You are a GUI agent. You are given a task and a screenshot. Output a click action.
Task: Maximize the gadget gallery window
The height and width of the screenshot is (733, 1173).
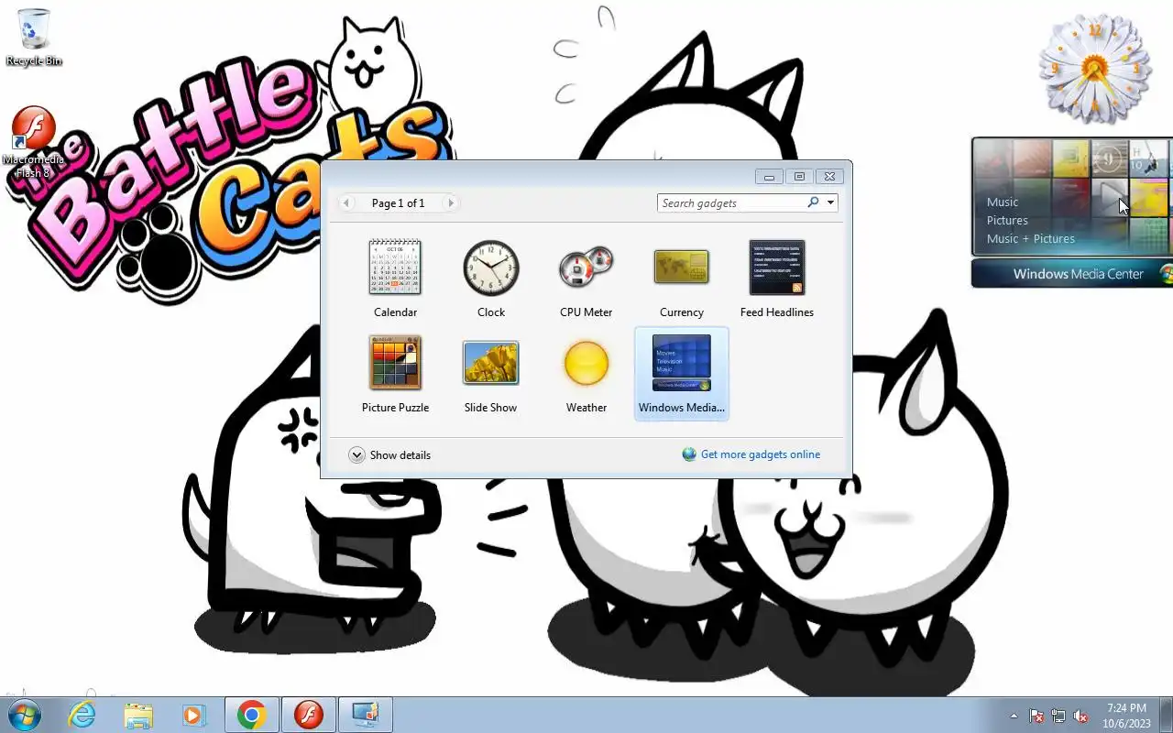[799, 177]
